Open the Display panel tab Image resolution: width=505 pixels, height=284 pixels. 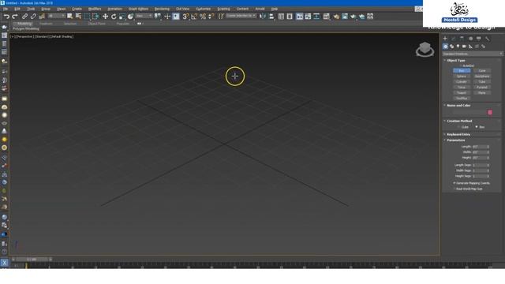pyautogui.click(x=479, y=39)
